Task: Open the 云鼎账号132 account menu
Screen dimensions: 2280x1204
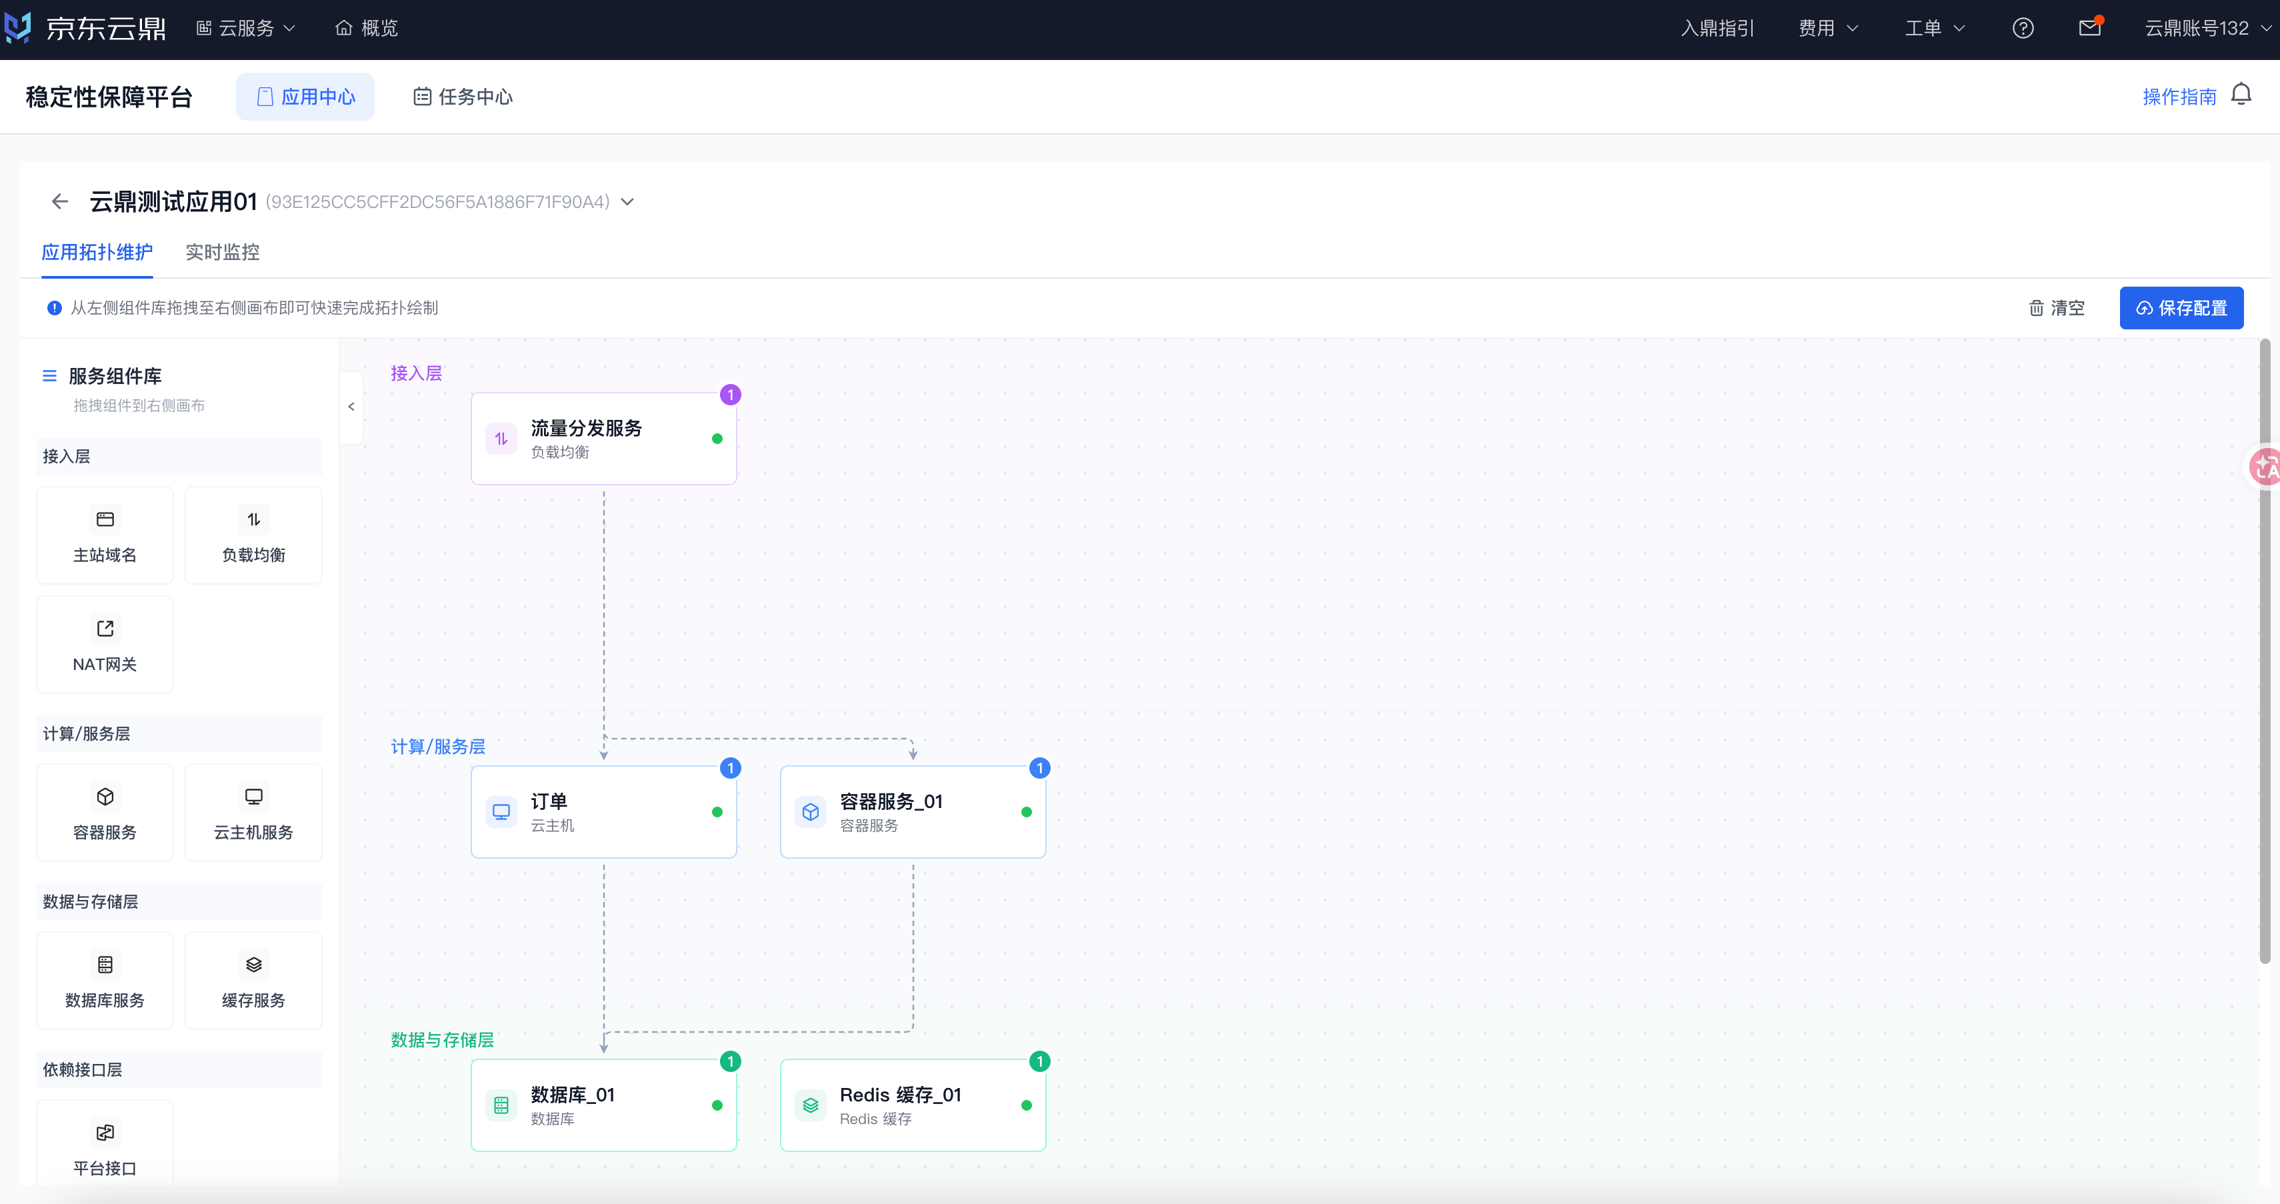Action: click(2207, 28)
